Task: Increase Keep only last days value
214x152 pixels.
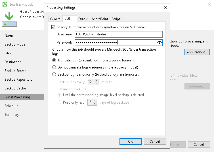Action: 95,101
